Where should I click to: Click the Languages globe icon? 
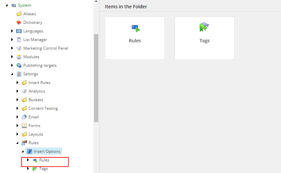tap(19, 31)
